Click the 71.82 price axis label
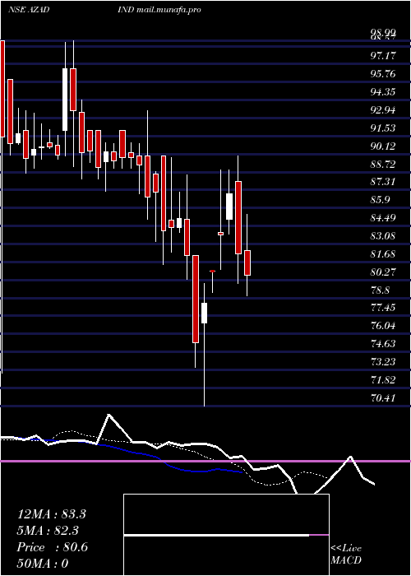This screenshot has height=576, width=411. click(383, 380)
